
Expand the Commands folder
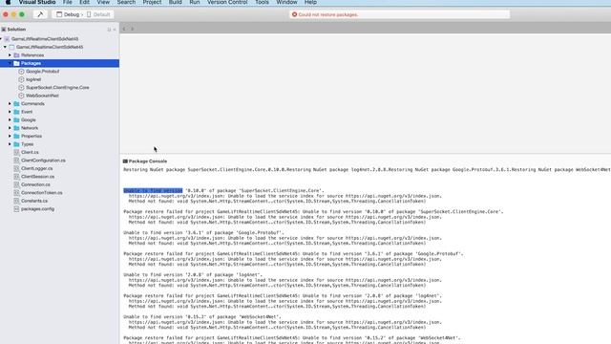coord(10,104)
